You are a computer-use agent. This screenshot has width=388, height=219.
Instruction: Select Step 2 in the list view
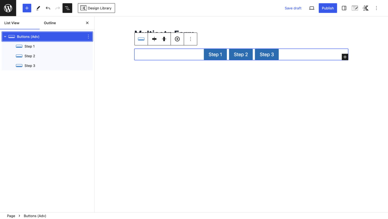tap(30, 56)
